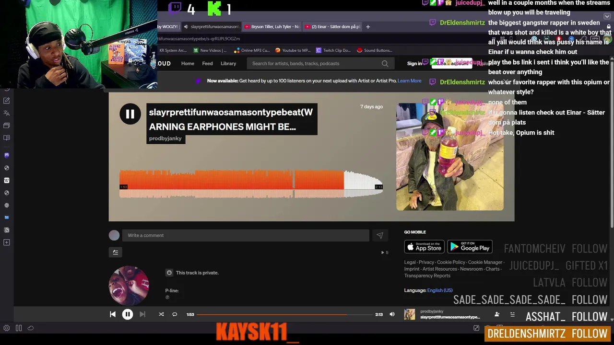Click the player bar track thumbnail
Screen dimensions: 614x345
point(410,314)
